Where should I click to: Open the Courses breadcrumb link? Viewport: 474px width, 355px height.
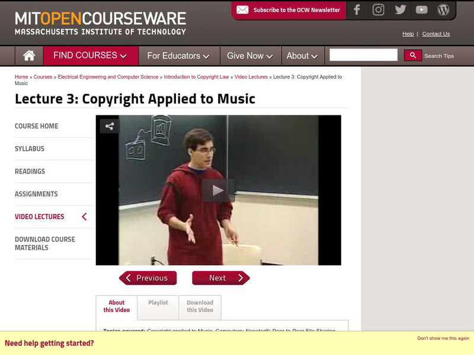pos(43,77)
